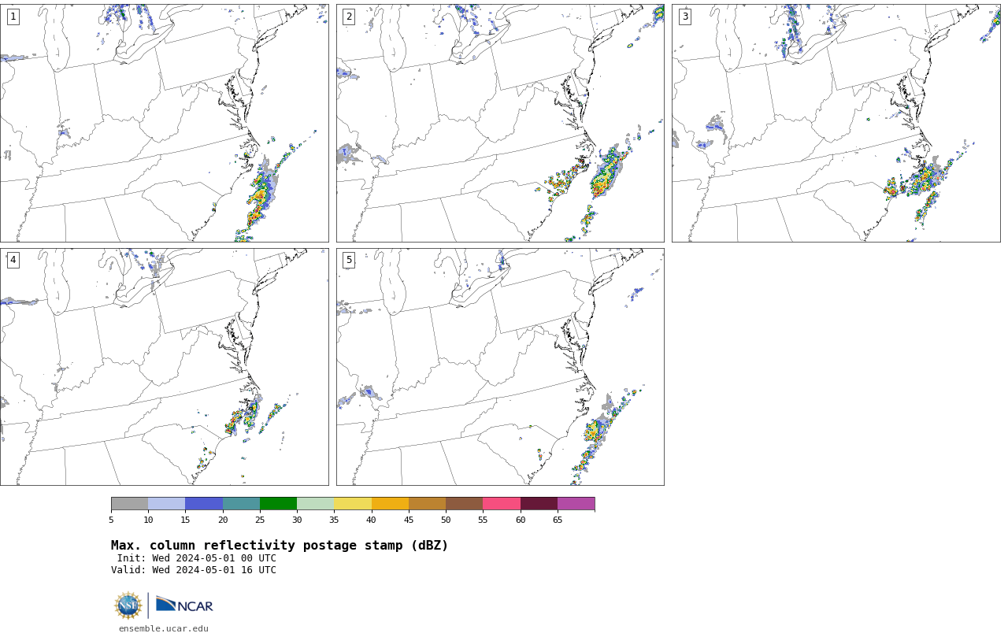The image size is (1008, 637).
Task: Click the 'Init: Wed 2024-05-01 00 UTC' line
Action: pos(197,558)
